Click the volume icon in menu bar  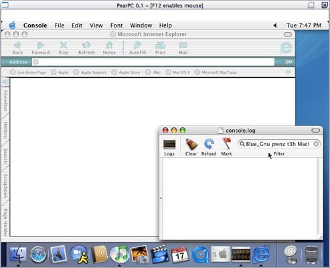[x=275, y=25]
